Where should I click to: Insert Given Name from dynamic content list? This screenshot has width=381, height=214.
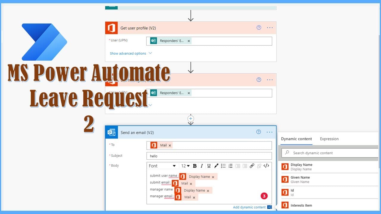330,180
